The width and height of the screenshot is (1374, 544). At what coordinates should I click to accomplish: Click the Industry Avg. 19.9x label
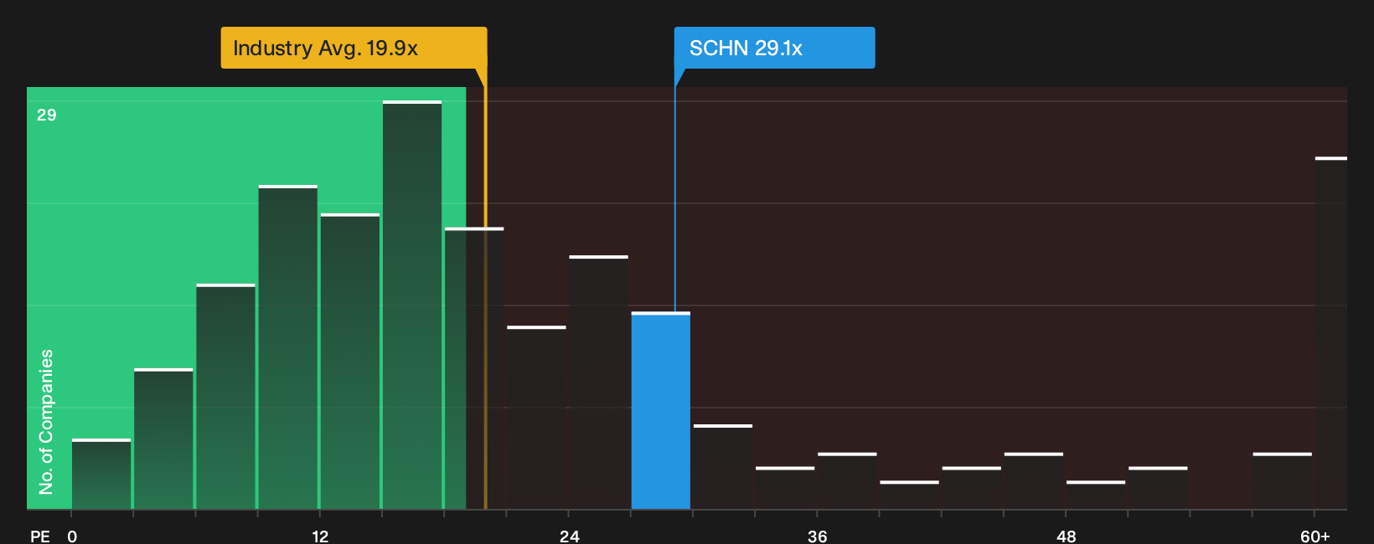tap(354, 48)
